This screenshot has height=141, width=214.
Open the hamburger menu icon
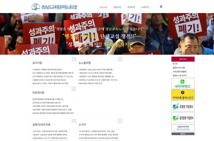coord(161,7)
